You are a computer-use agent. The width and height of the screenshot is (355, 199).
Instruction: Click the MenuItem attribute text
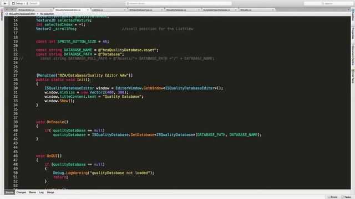pyautogui.click(x=84, y=75)
